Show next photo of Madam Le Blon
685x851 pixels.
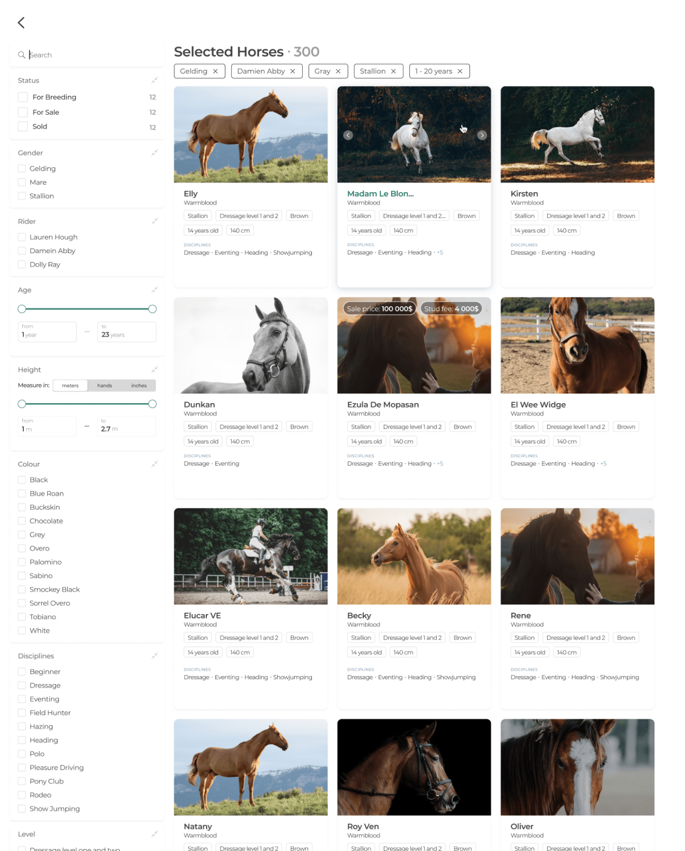click(x=482, y=135)
